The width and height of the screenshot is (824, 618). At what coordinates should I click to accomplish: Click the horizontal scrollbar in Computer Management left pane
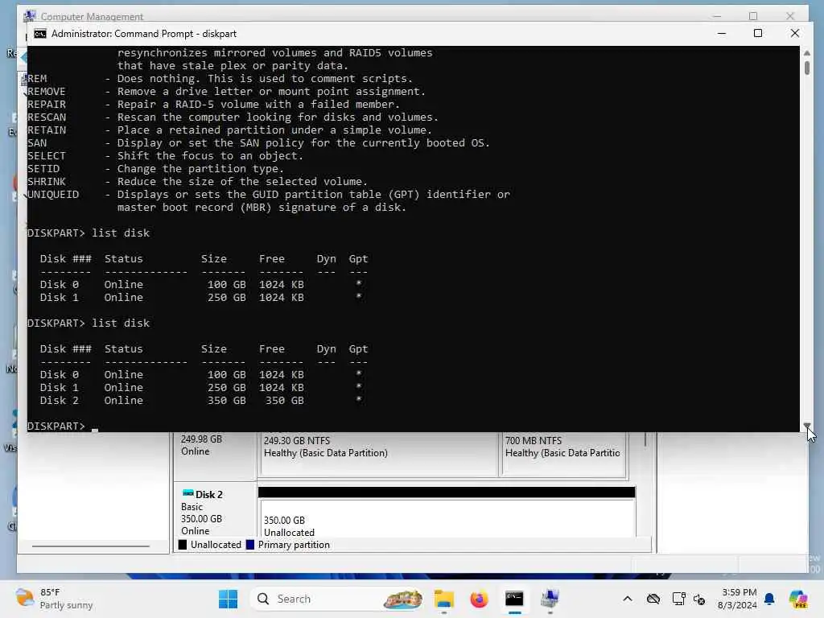[91, 546]
